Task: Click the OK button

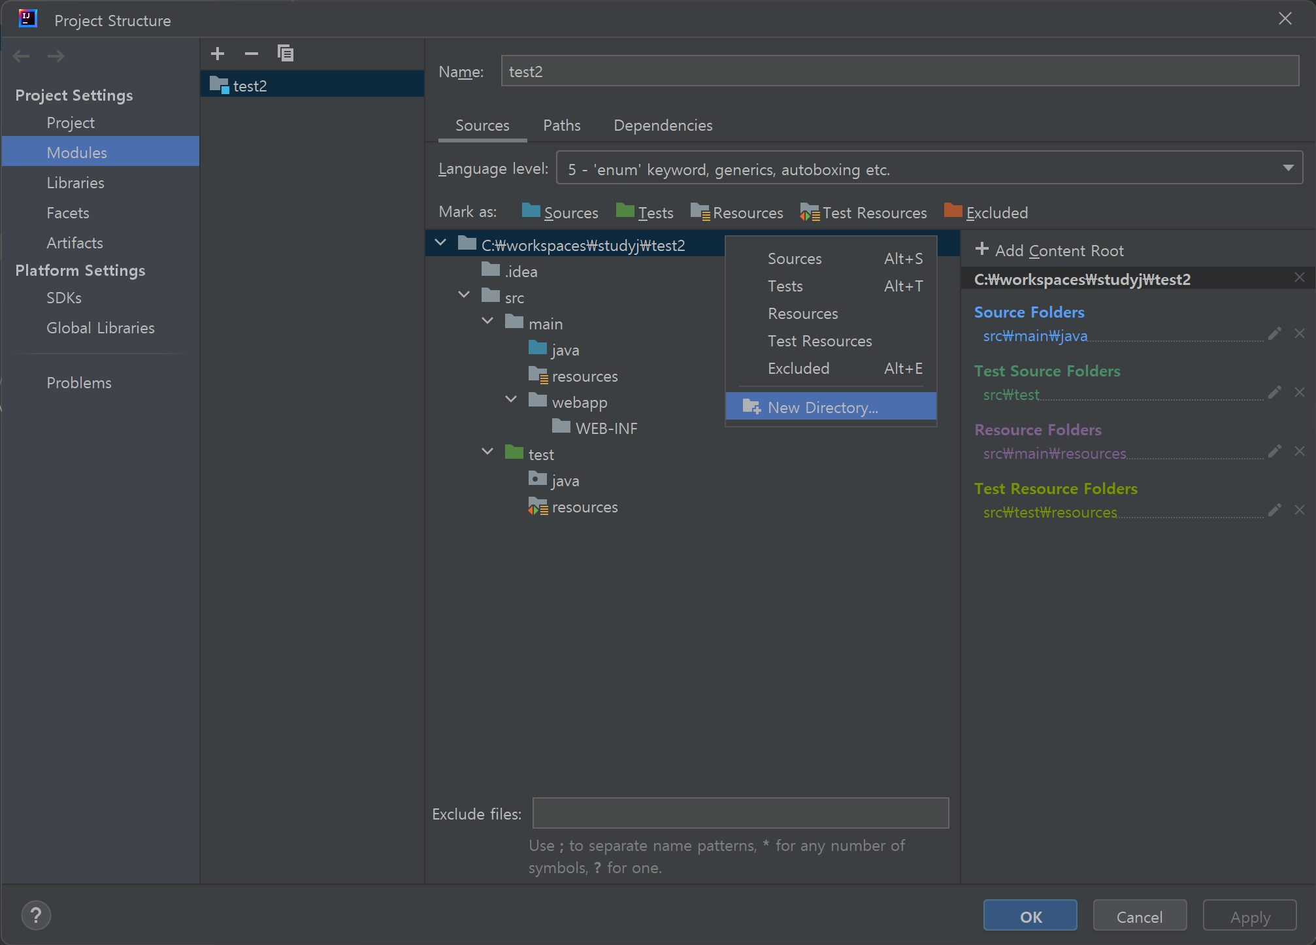Action: 1030,916
